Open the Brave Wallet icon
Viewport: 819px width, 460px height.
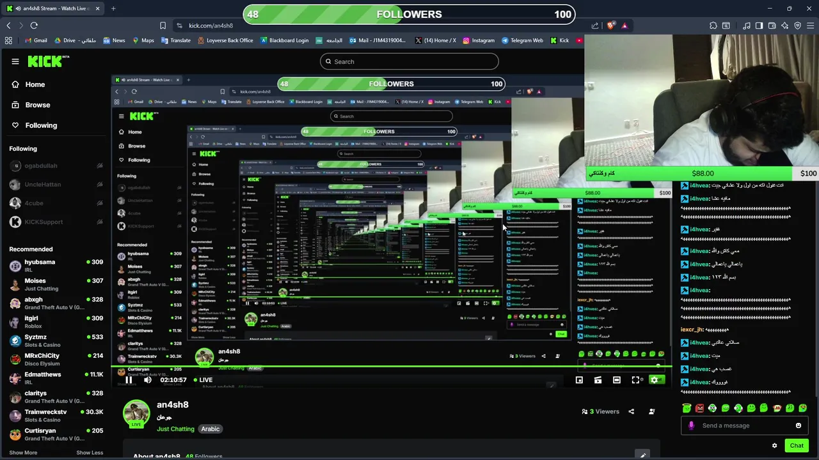coord(772,26)
